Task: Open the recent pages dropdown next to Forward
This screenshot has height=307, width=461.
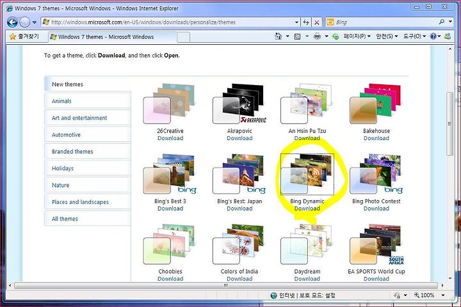Action: (35, 22)
